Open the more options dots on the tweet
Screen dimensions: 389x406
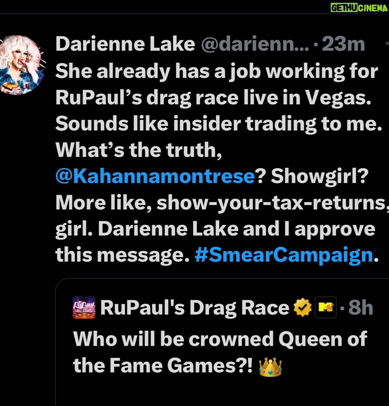pyautogui.click(x=387, y=44)
